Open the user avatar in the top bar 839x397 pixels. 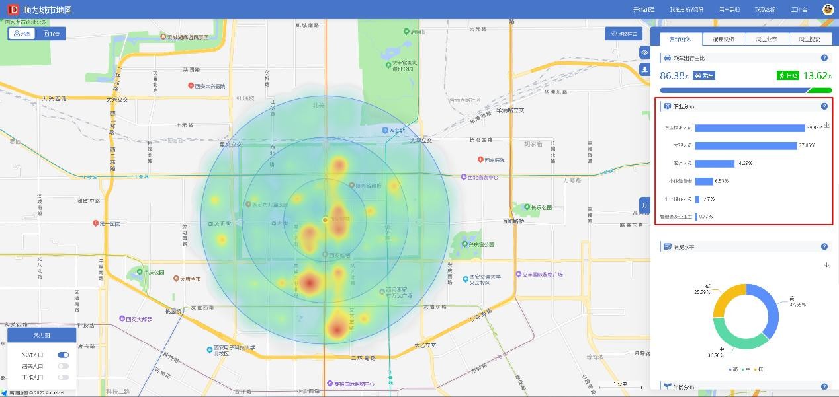pos(828,9)
